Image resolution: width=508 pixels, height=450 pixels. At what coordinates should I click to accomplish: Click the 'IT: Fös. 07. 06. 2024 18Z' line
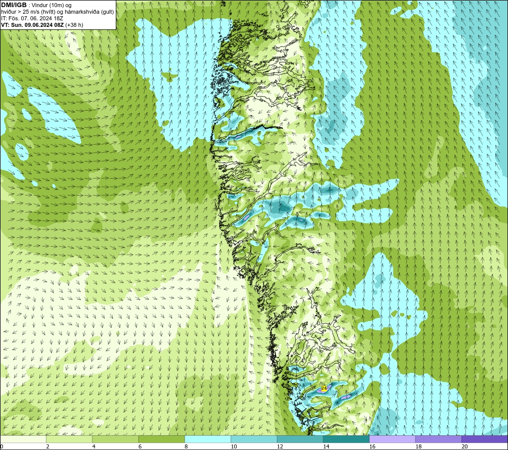[x=32, y=18]
